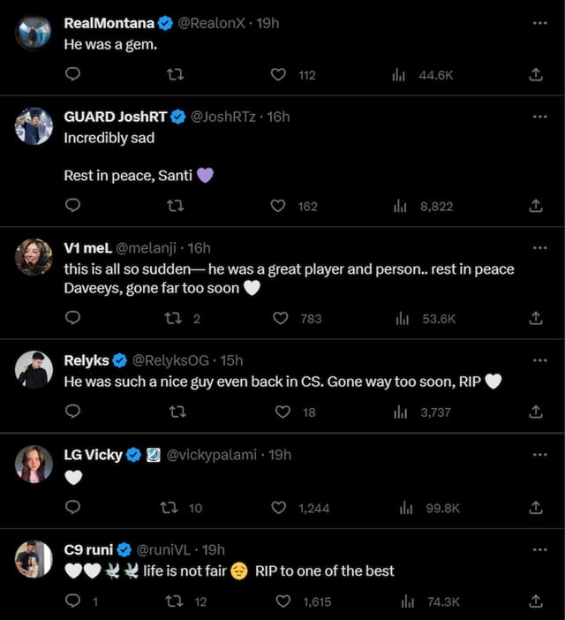Open more options on RealMontana's tweet
This screenshot has width=565, height=620.
539,24
